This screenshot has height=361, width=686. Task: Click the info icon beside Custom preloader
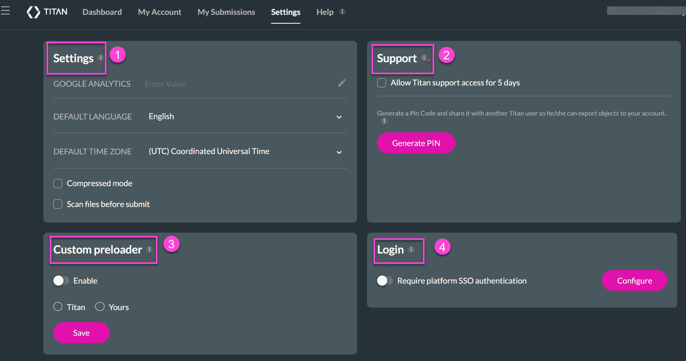click(x=149, y=249)
